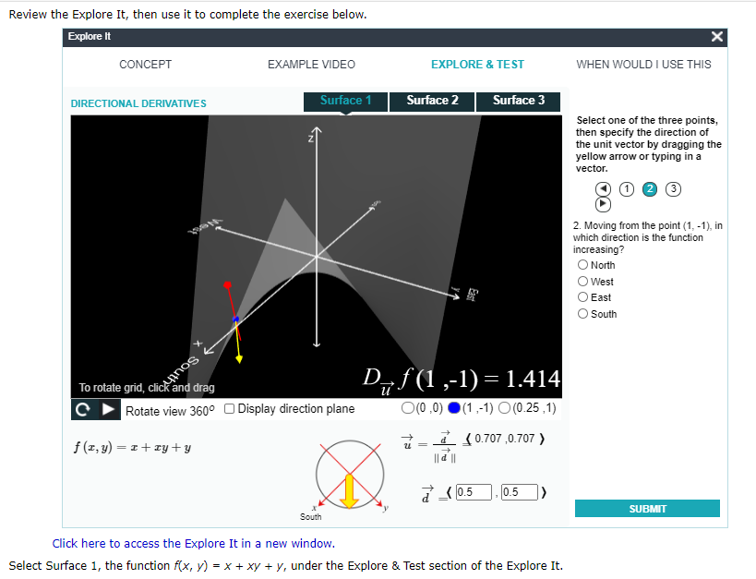Open the WHEN WOULD I USE THIS section
Viewport: 756px width, 579px height.
coord(646,65)
